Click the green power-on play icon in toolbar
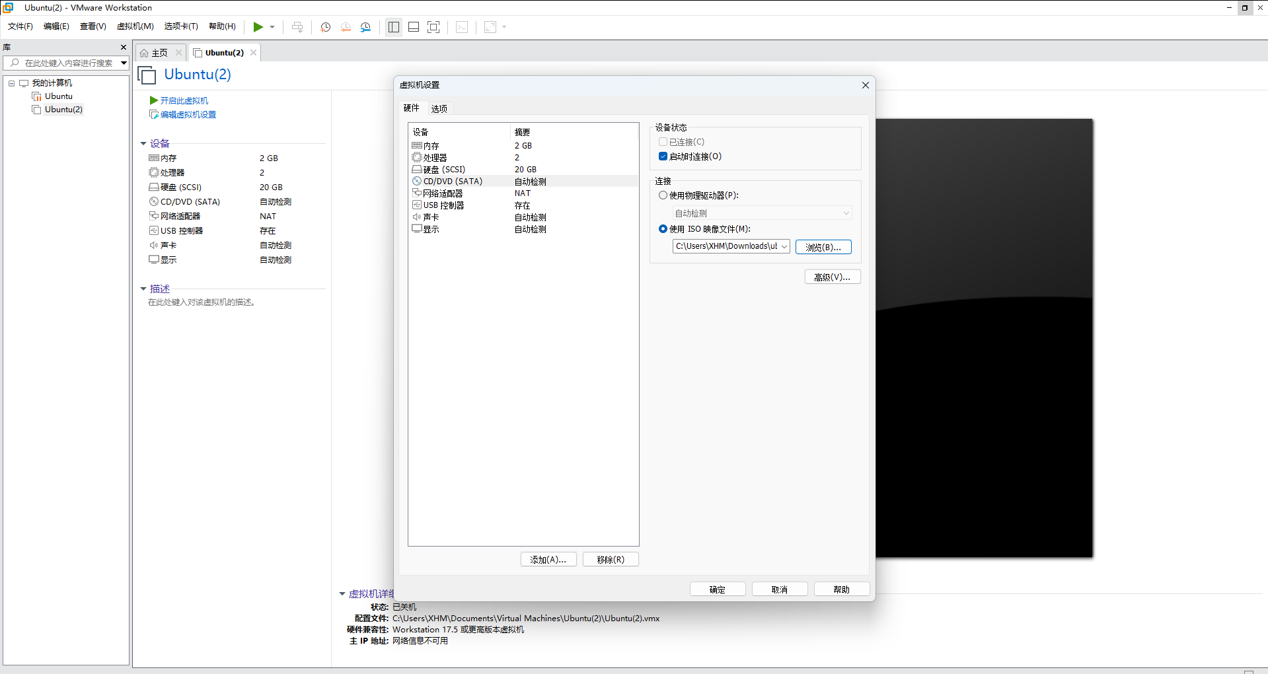The width and height of the screenshot is (1268, 674). pos(258,27)
